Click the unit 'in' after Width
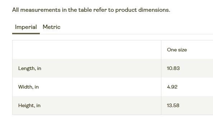 click(37, 87)
